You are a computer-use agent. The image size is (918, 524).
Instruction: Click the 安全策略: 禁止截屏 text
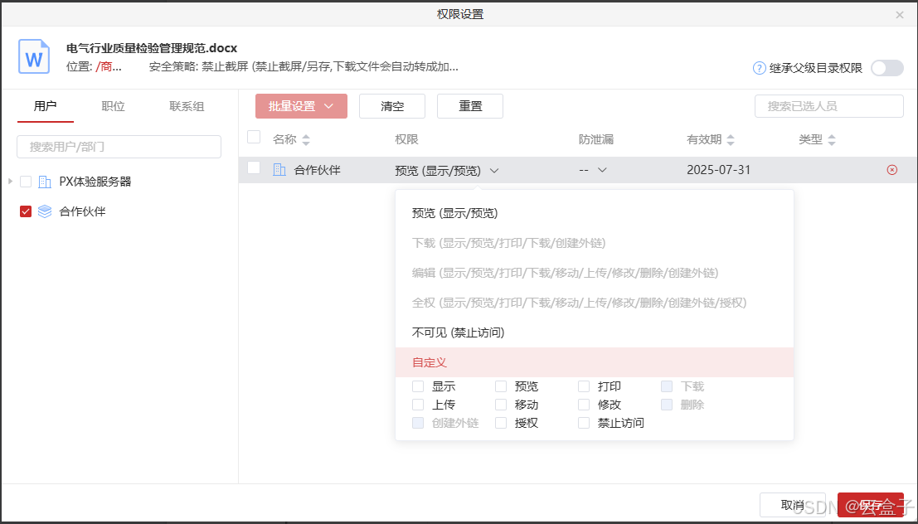click(x=304, y=67)
